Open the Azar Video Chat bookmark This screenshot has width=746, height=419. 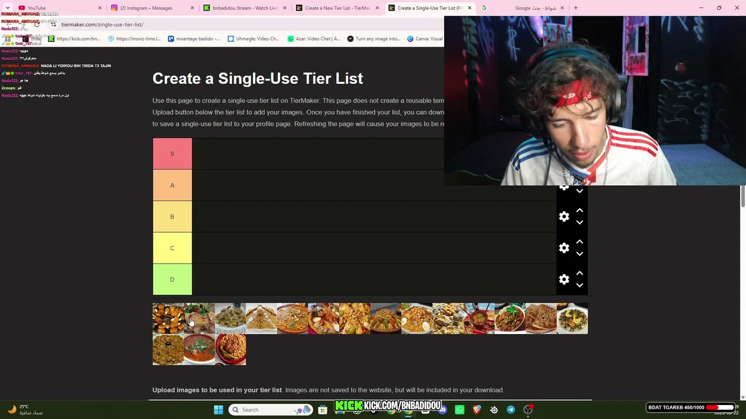[314, 39]
